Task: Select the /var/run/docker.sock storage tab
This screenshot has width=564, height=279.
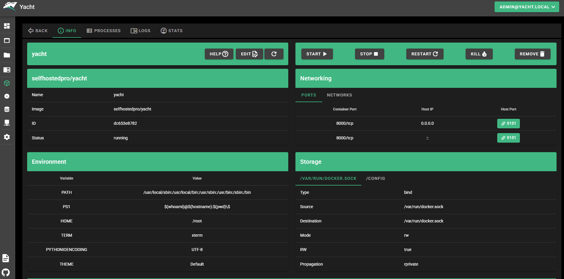Action: click(x=328, y=178)
